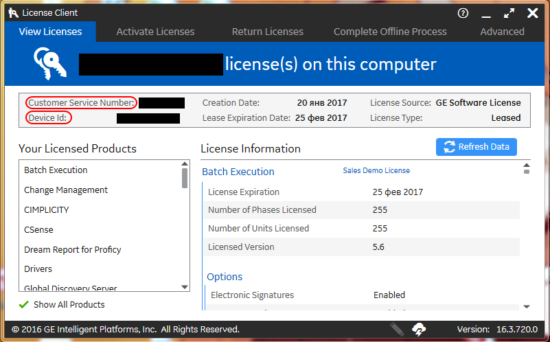550x342 pixels.
Task: Open the Advanced tab
Action: point(502,32)
